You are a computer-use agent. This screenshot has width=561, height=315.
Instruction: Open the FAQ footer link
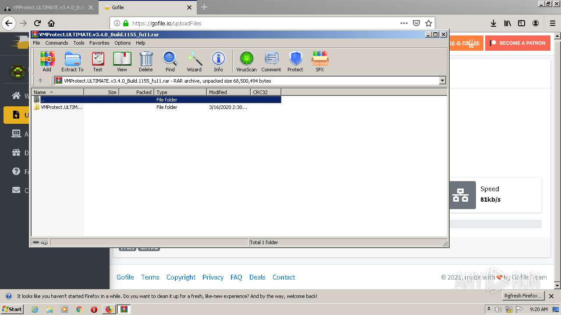coord(236,277)
